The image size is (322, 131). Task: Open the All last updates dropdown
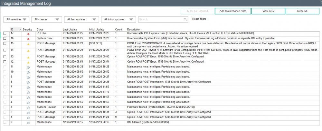(x=81, y=20)
